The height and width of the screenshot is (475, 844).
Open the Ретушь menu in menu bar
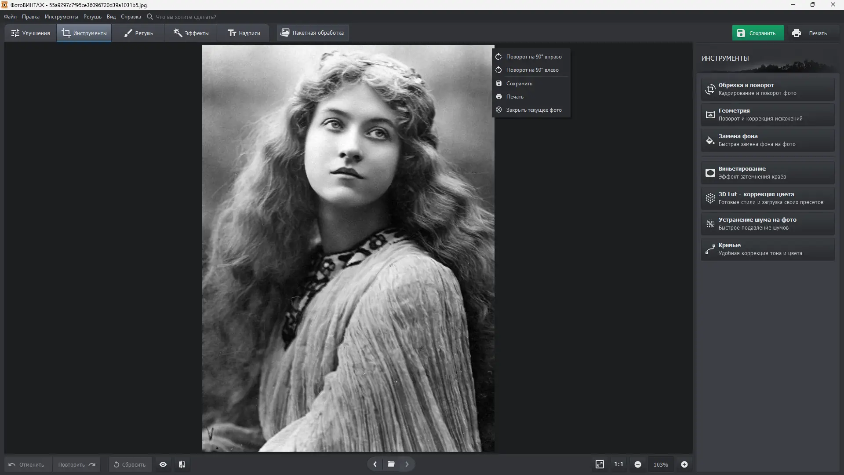92,17
